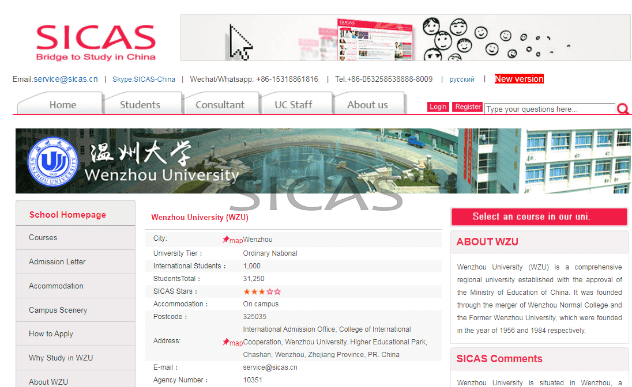
Task: Click the Select an course in our uni. button
Action: (x=539, y=217)
